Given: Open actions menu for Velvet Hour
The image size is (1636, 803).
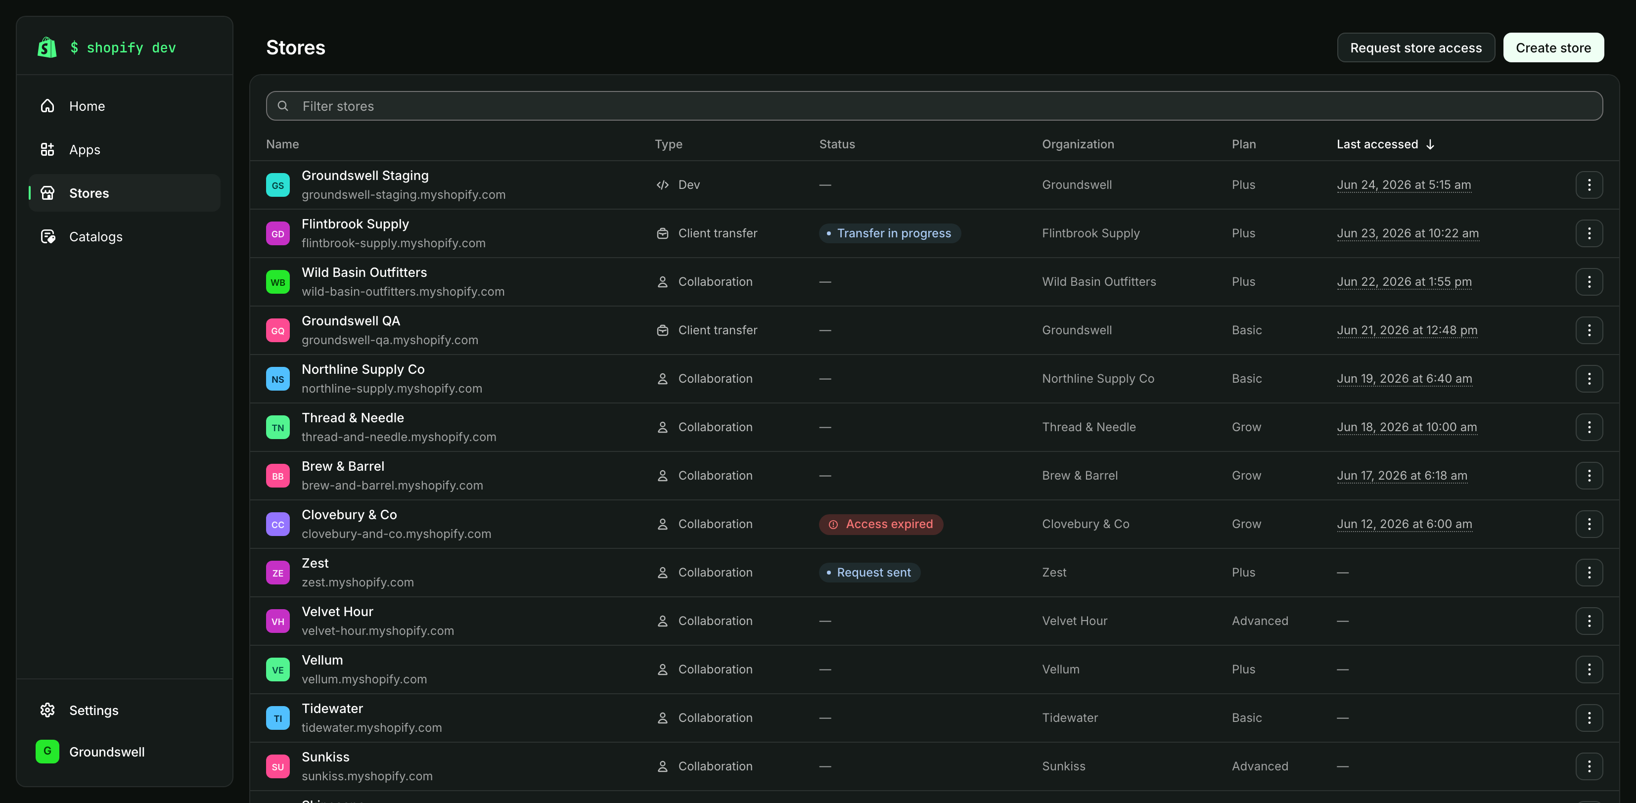Looking at the screenshot, I should coord(1589,621).
